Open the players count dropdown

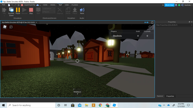(49, 12)
